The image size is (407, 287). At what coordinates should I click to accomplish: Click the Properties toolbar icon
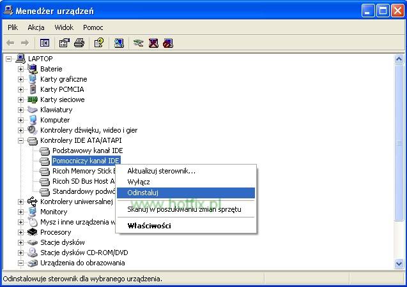click(x=64, y=43)
